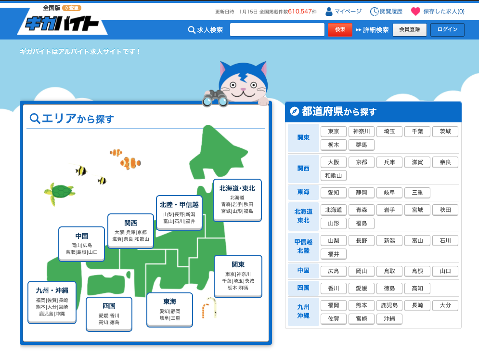Select the 北海道・東北 area box on map
The width and height of the screenshot is (479, 355).
tap(237, 200)
